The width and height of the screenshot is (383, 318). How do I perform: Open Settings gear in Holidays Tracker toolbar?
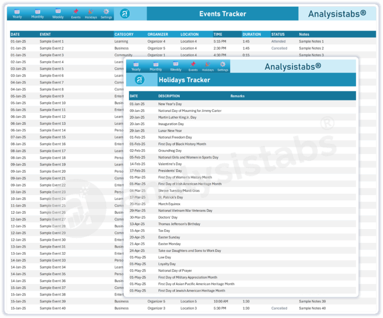point(223,66)
